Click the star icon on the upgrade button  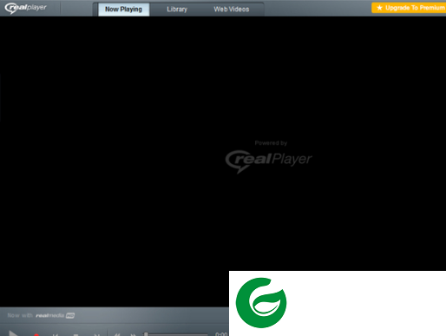coord(379,8)
